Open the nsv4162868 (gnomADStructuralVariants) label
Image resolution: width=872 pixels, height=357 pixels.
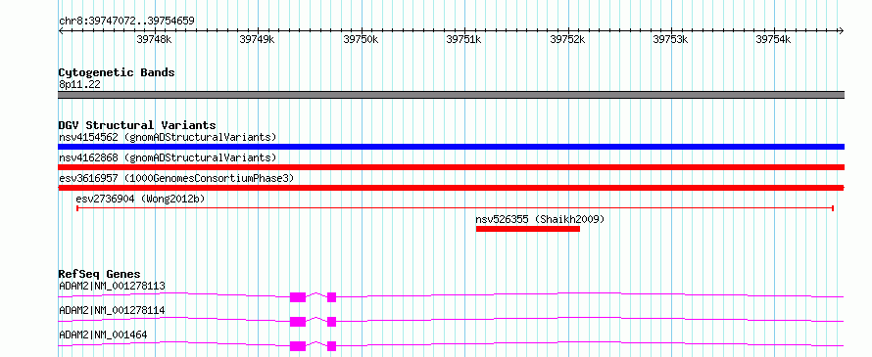point(168,157)
